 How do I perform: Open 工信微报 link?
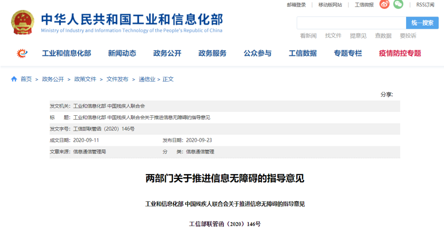click(x=364, y=5)
